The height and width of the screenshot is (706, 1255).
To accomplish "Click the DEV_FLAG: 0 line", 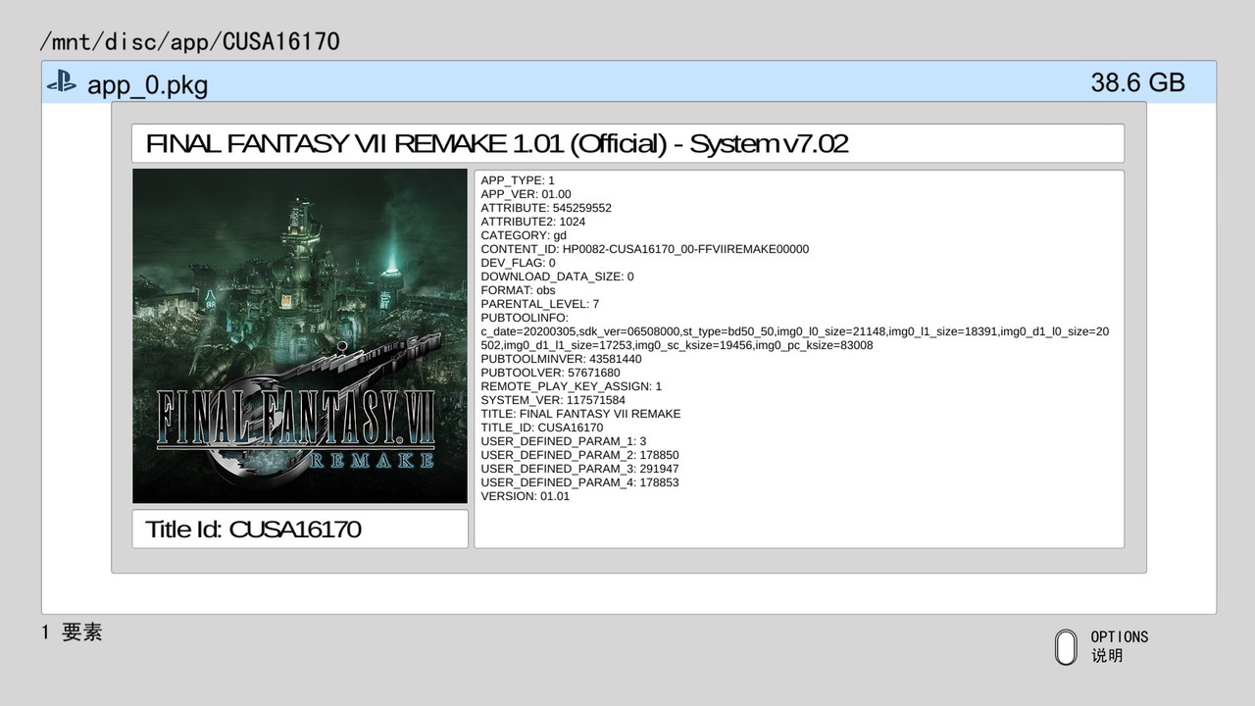I will [518, 263].
